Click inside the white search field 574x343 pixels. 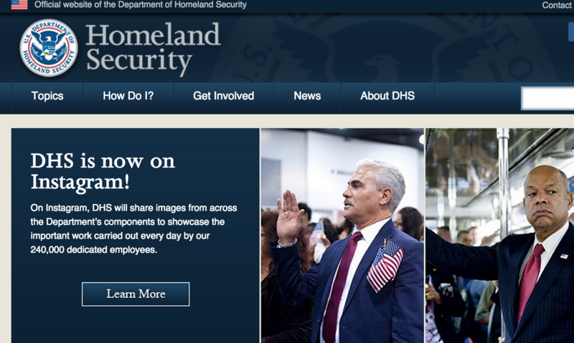tap(547, 98)
